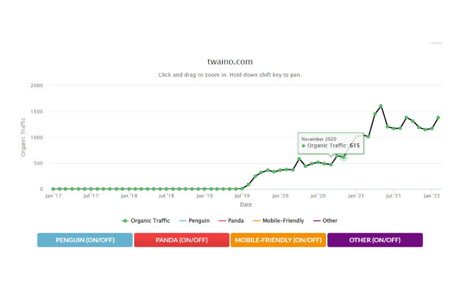
Task: Click the Jan '20 x-axis label
Action: tap(280, 196)
